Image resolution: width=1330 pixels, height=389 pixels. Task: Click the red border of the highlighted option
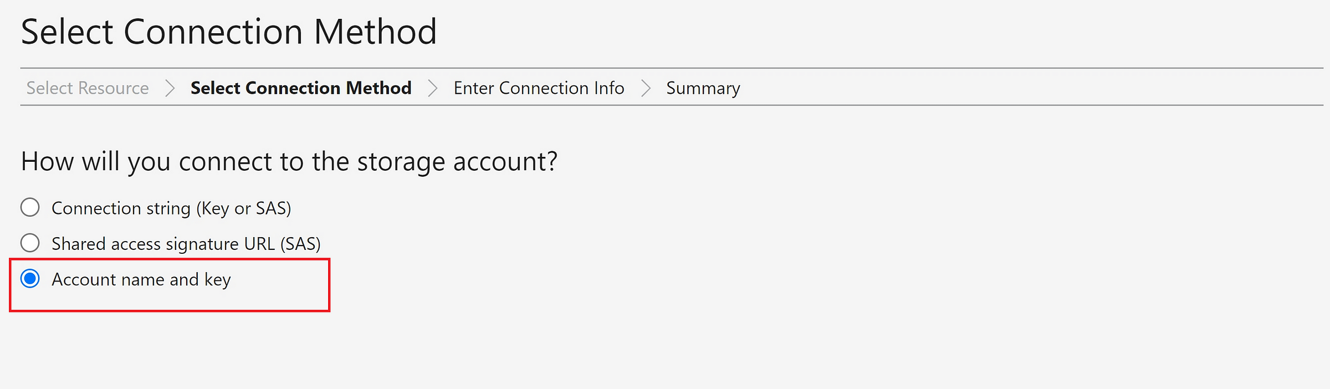pyautogui.click(x=170, y=311)
